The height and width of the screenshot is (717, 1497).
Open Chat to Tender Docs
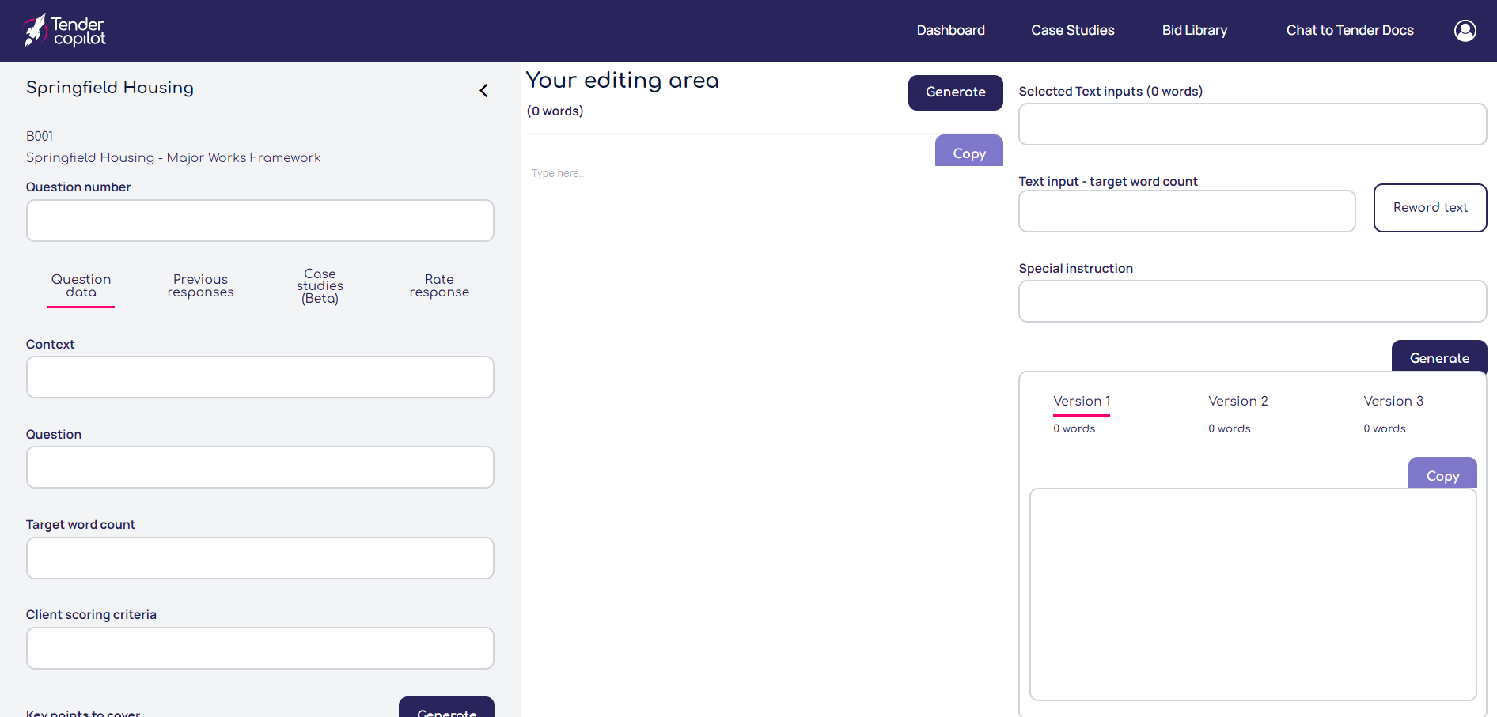click(x=1349, y=31)
